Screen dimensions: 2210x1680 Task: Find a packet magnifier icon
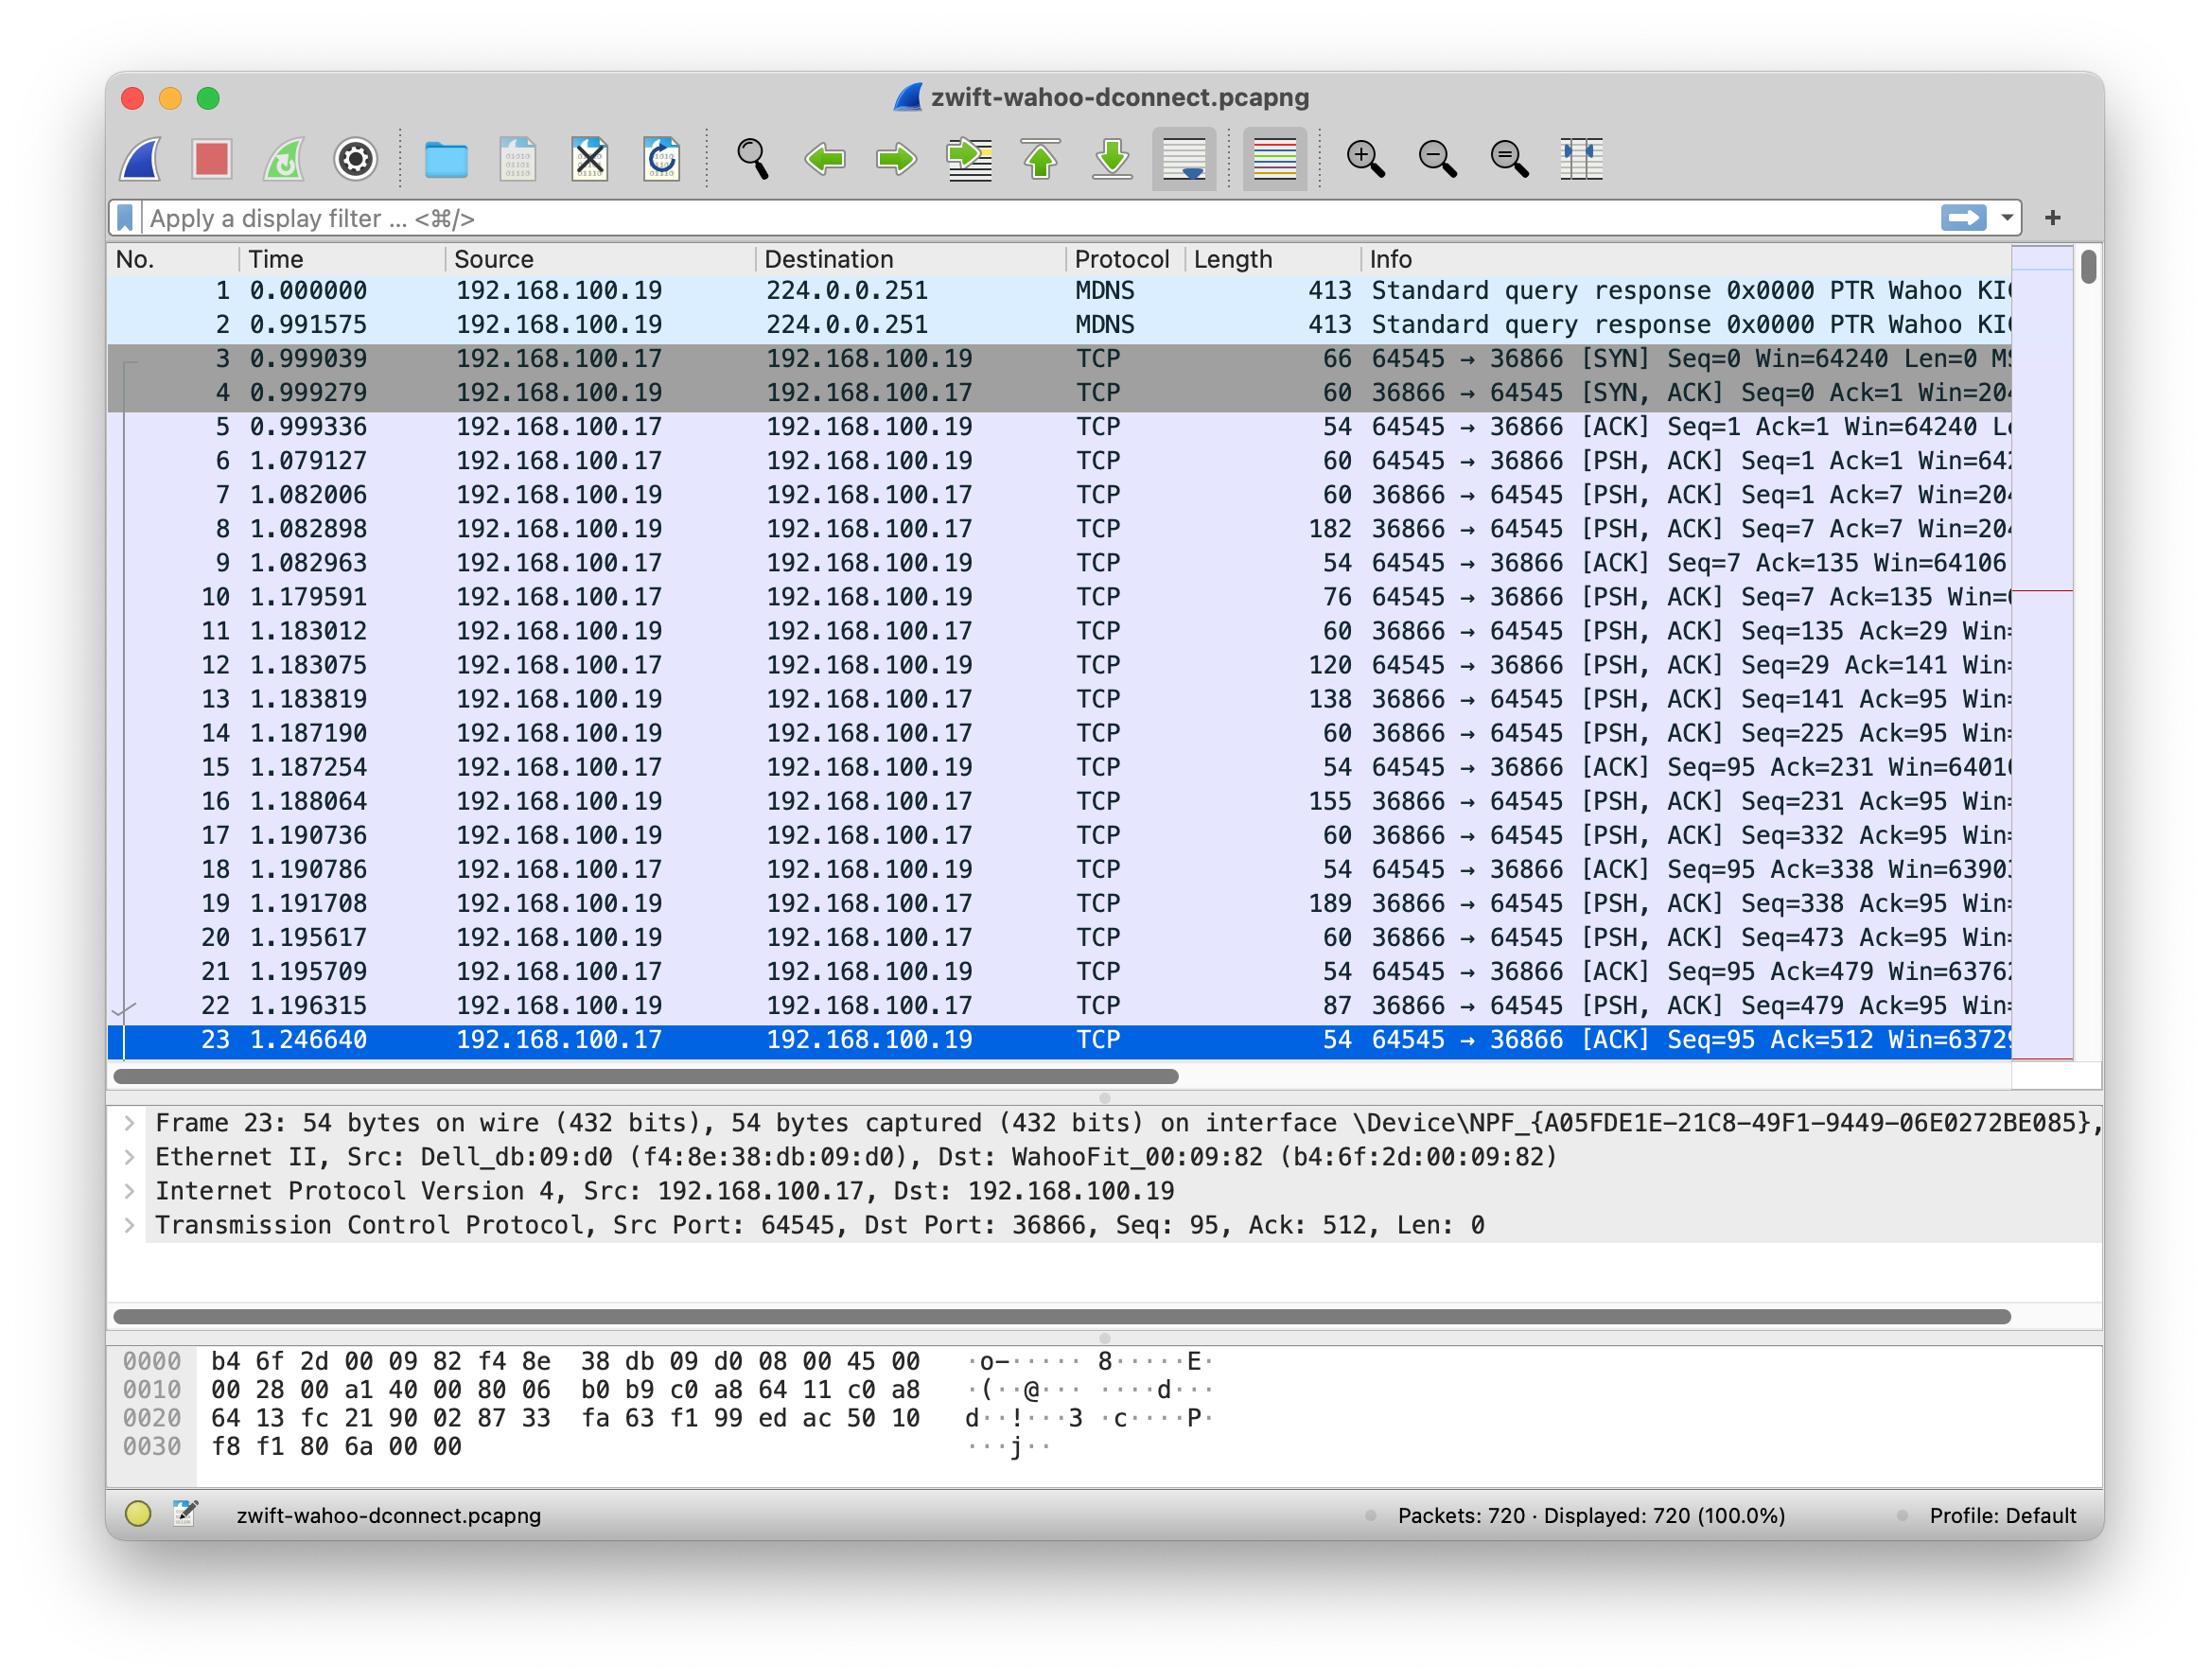click(753, 159)
